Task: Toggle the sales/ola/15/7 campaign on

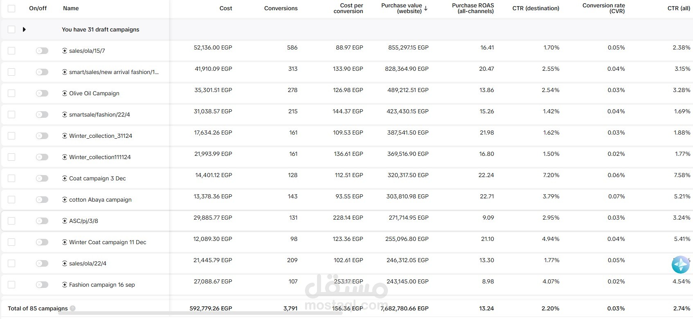Action: coord(42,51)
